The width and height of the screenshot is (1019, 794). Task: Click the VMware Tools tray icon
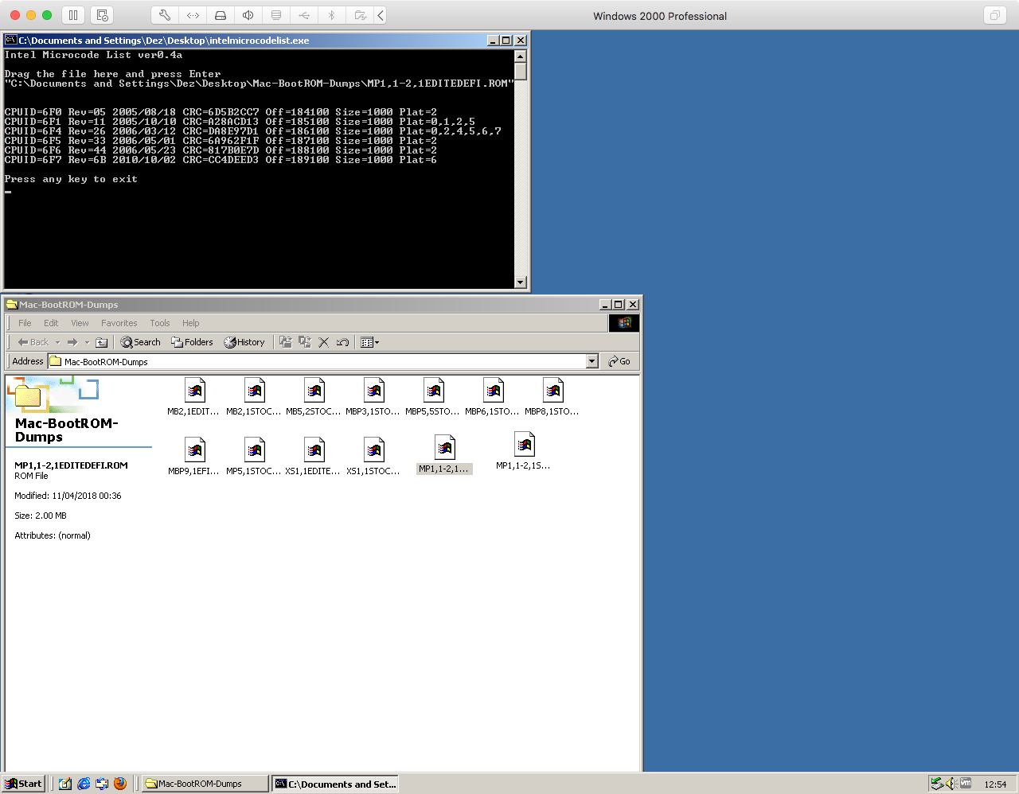966,784
